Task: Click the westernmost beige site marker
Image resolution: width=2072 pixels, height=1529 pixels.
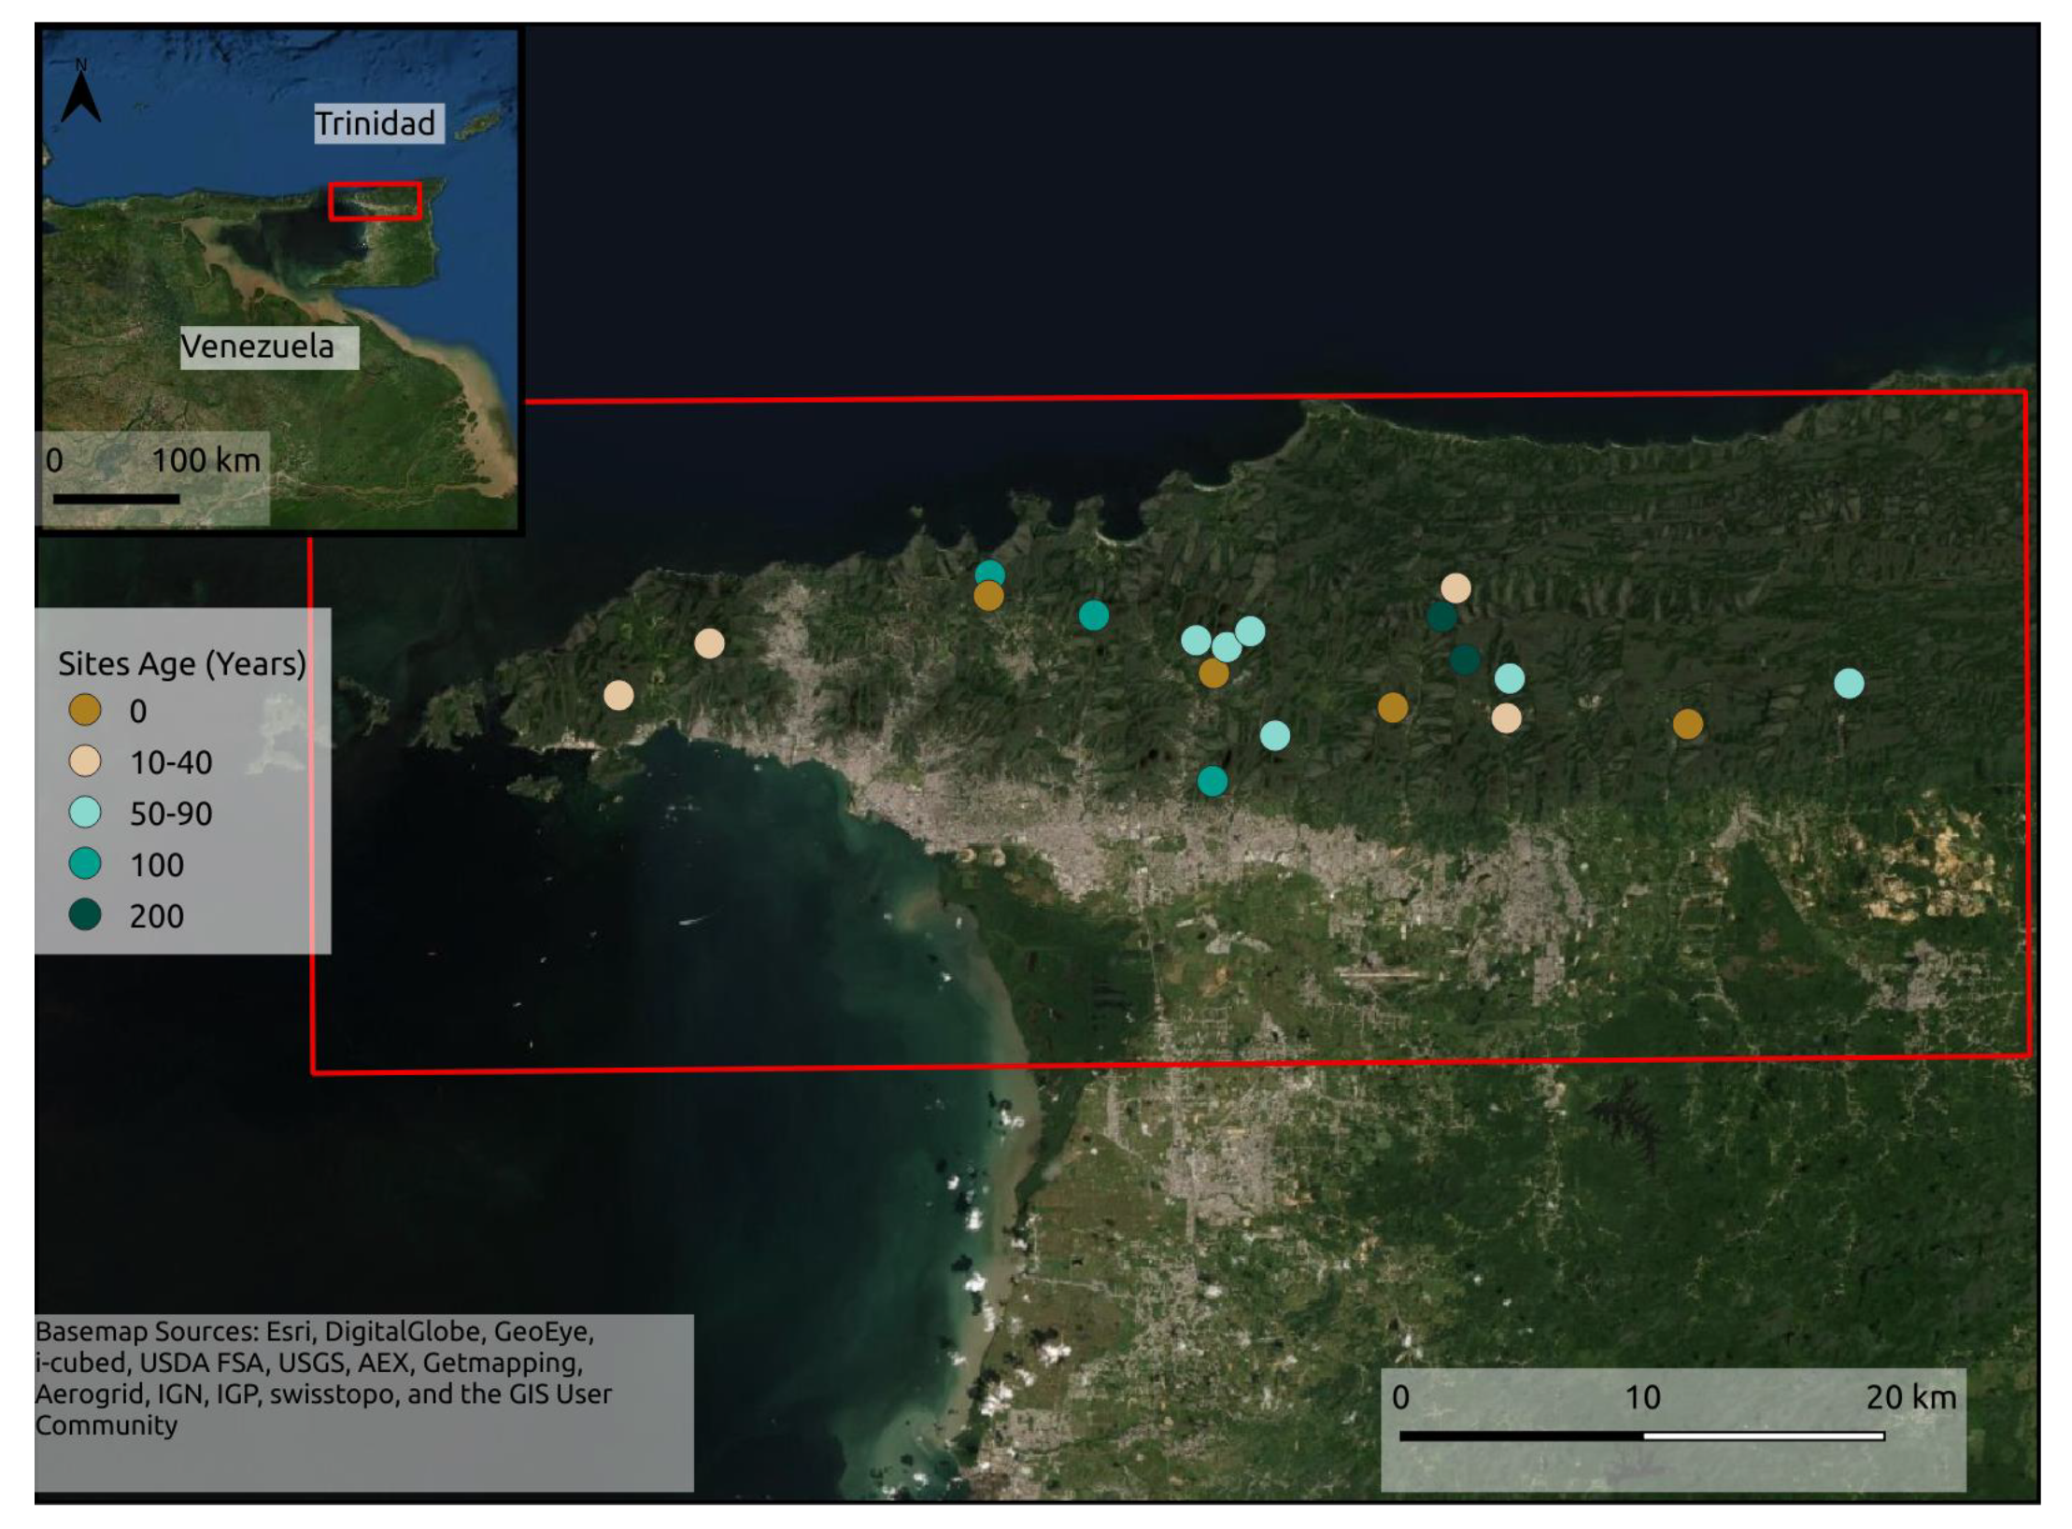Action: [x=618, y=695]
